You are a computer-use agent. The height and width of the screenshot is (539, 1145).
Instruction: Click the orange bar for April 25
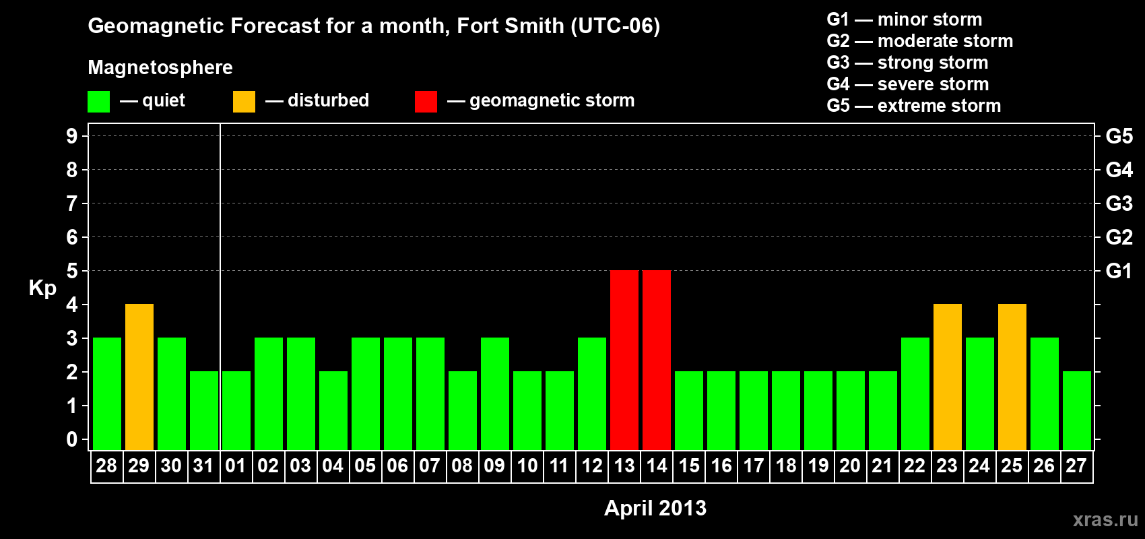[x=1012, y=377]
